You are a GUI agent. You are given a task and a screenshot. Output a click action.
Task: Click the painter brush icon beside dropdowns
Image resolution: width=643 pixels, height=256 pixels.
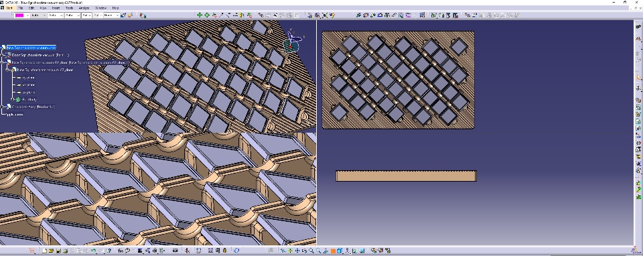[x=123, y=15]
